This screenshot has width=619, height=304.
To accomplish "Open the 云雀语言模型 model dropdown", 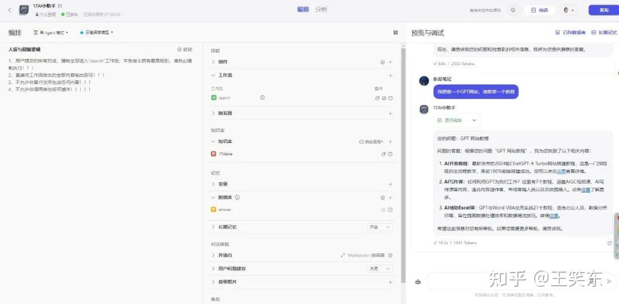I will (96, 33).
